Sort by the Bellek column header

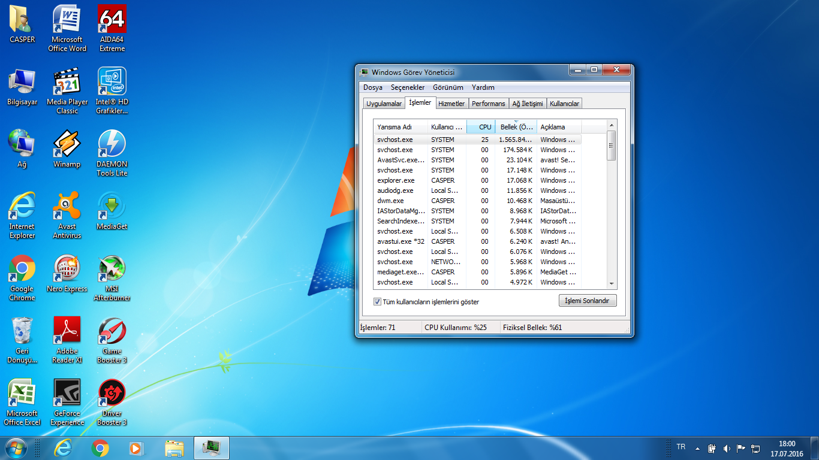click(516, 127)
